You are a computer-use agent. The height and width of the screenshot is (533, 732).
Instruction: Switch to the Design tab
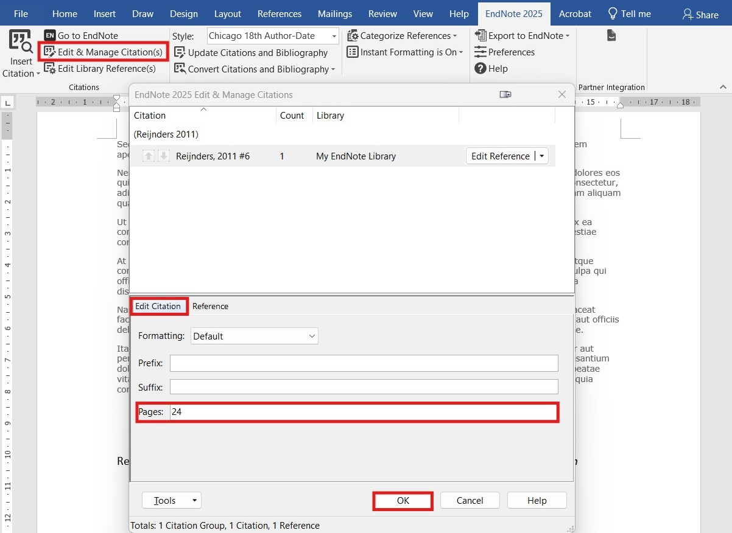tap(184, 13)
